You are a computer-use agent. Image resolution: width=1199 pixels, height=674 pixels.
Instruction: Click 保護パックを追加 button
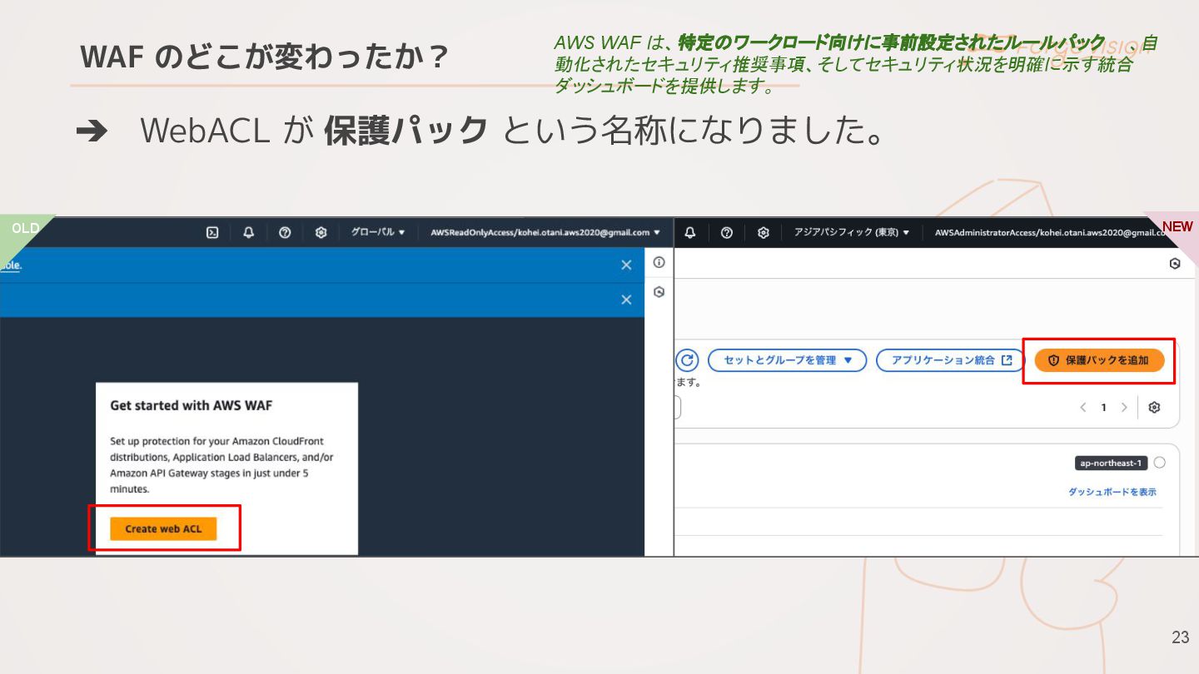coord(1099,360)
